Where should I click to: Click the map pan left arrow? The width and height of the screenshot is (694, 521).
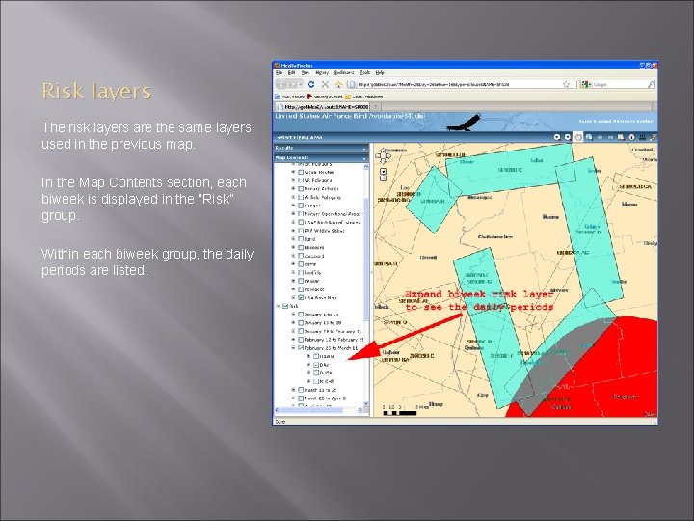[x=378, y=156]
